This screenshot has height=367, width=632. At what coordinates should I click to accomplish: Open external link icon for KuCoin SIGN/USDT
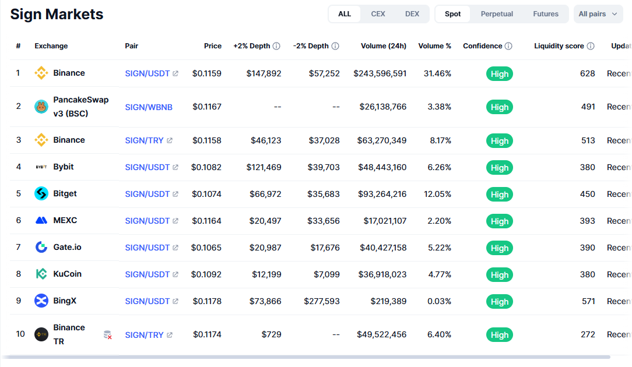(175, 274)
